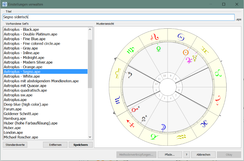
Task: Cancel with the Abbrechen button
Action: (x=203, y=155)
